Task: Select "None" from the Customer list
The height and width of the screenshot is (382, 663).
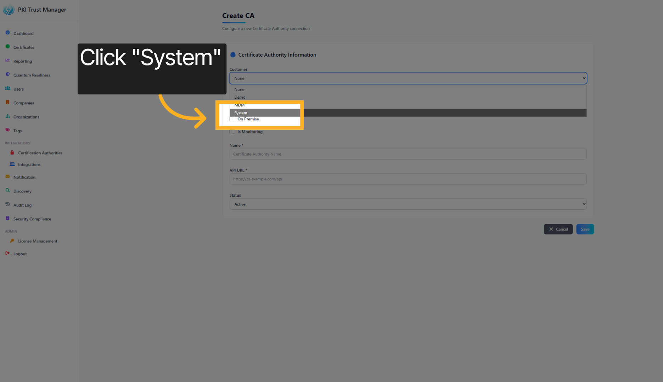Action: pos(408,89)
